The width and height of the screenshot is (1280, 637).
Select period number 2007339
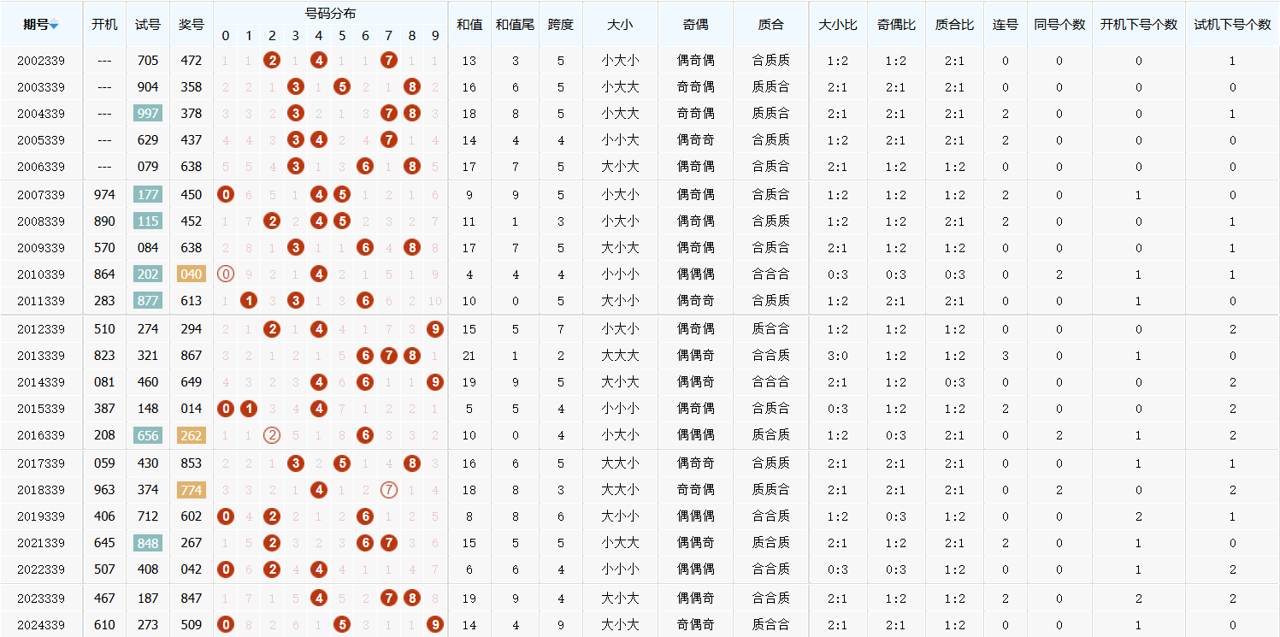(41, 195)
